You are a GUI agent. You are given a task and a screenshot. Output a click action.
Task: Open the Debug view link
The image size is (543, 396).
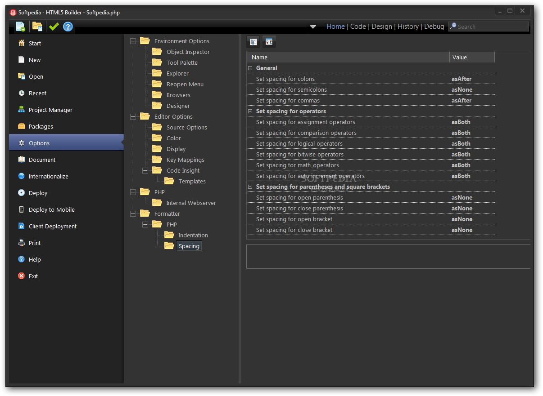point(434,27)
